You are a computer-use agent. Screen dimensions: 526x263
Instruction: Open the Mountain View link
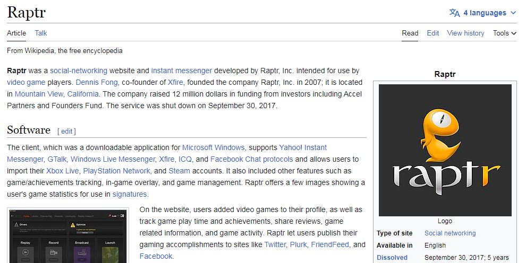(38, 94)
